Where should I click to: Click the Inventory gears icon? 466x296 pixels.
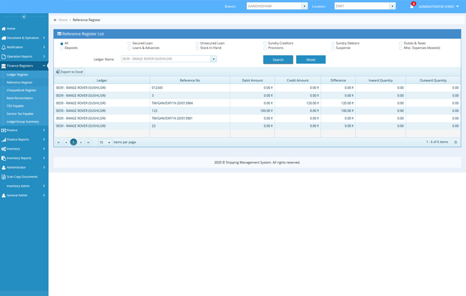click(3, 149)
